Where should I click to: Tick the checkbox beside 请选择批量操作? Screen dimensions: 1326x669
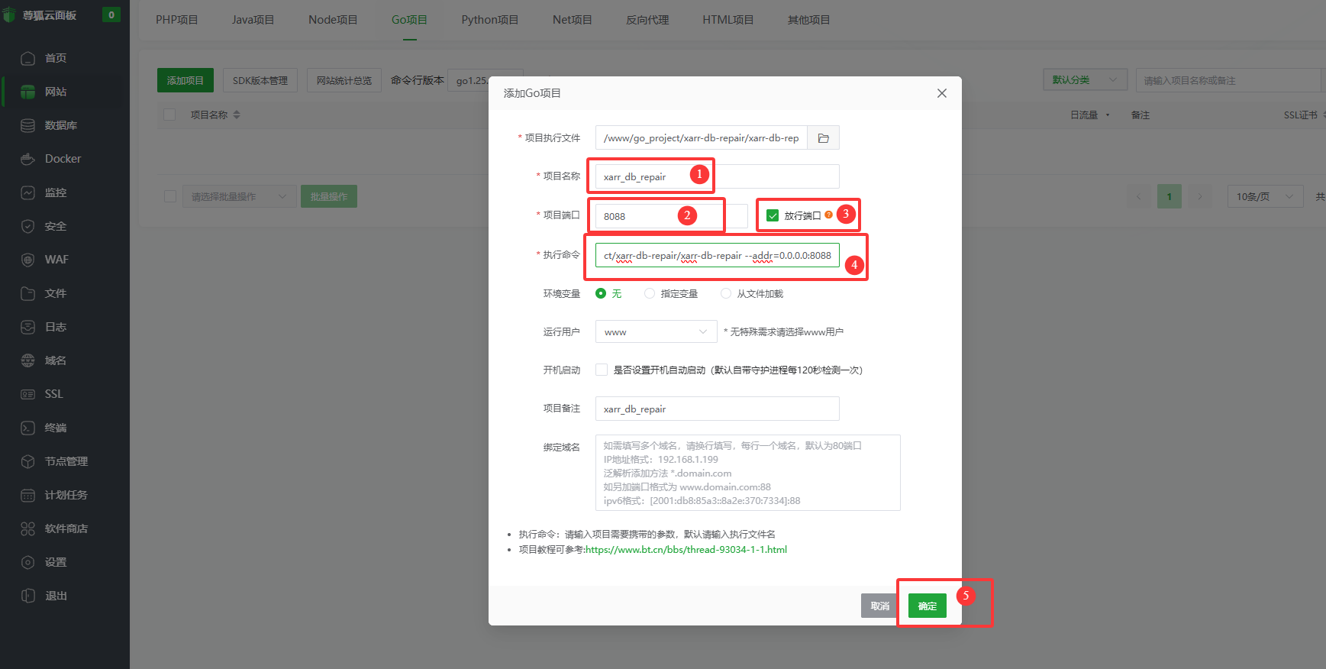pos(170,196)
